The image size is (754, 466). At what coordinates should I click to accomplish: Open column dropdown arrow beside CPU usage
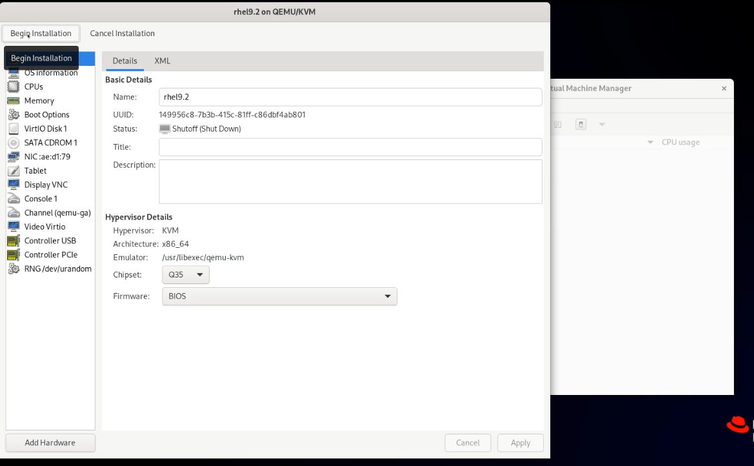[x=650, y=142]
